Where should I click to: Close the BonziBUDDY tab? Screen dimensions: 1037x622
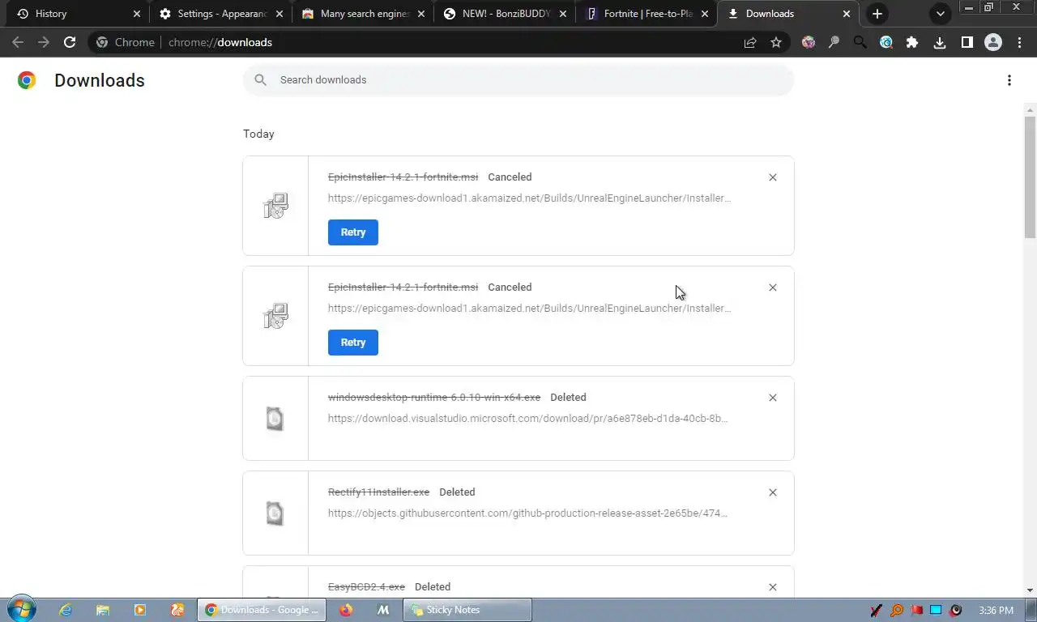[x=563, y=14]
